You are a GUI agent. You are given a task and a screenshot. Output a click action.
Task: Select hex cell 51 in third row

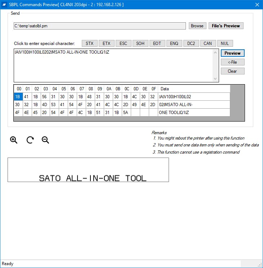(x=99, y=113)
